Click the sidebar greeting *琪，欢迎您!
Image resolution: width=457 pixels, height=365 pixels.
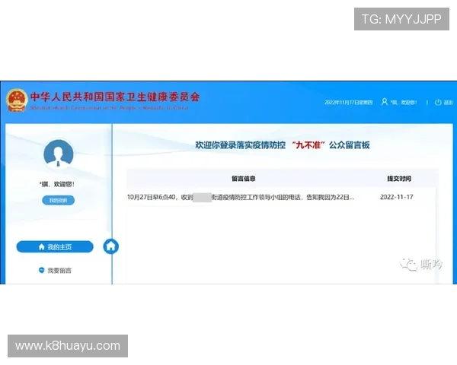pyautogui.click(x=57, y=184)
